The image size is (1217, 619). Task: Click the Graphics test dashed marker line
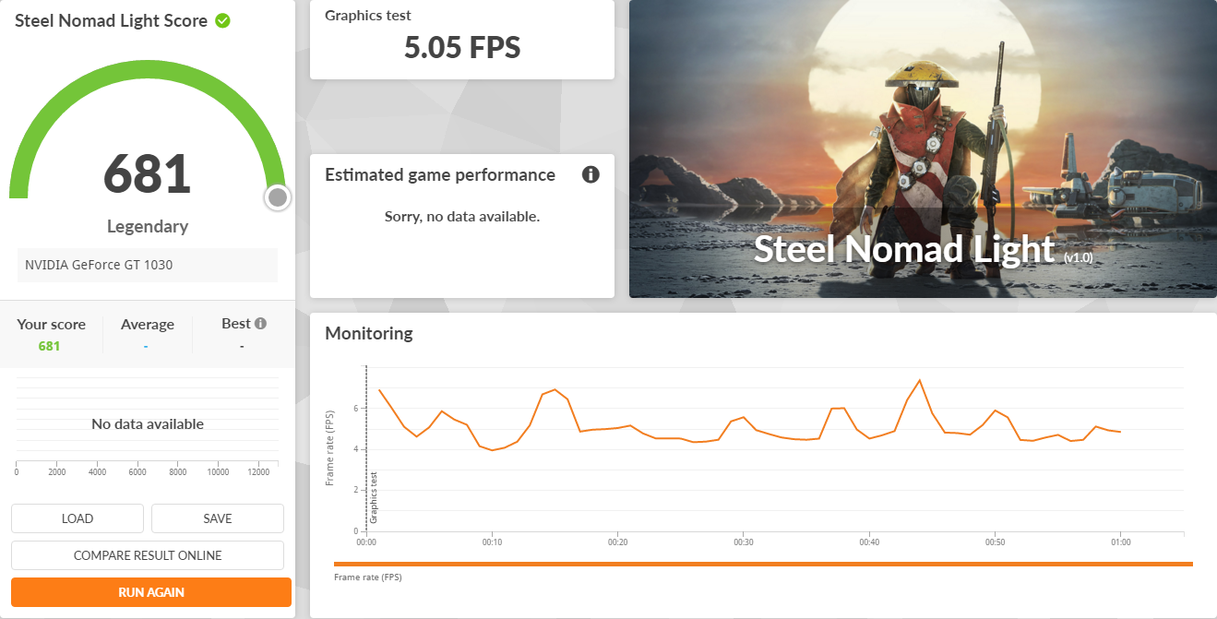pyautogui.click(x=366, y=443)
